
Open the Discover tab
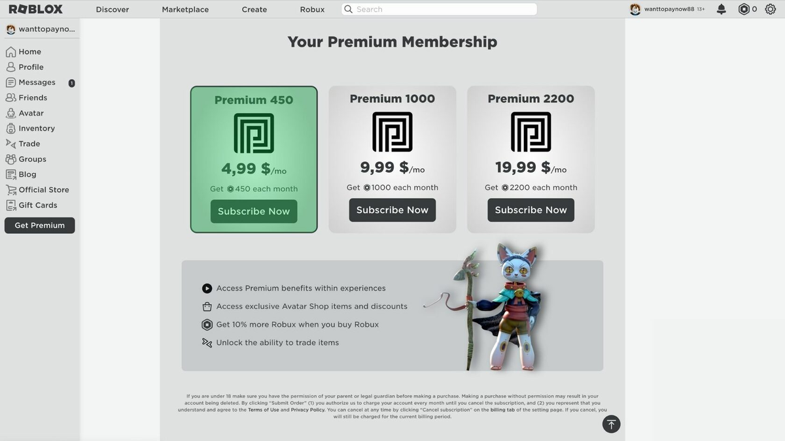tap(113, 9)
